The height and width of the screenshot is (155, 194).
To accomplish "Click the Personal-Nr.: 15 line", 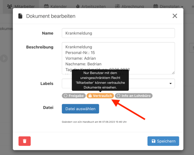I will [x=80, y=52].
